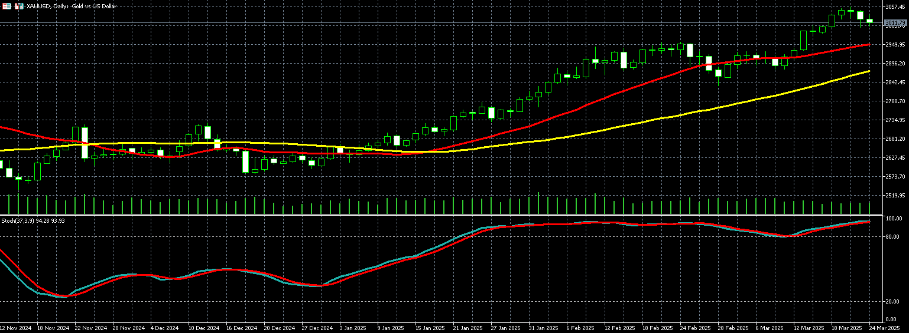This screenshot has width=909, height=333.
Task: Click the stochastic 80.00 level label
Action: [894, 237]
